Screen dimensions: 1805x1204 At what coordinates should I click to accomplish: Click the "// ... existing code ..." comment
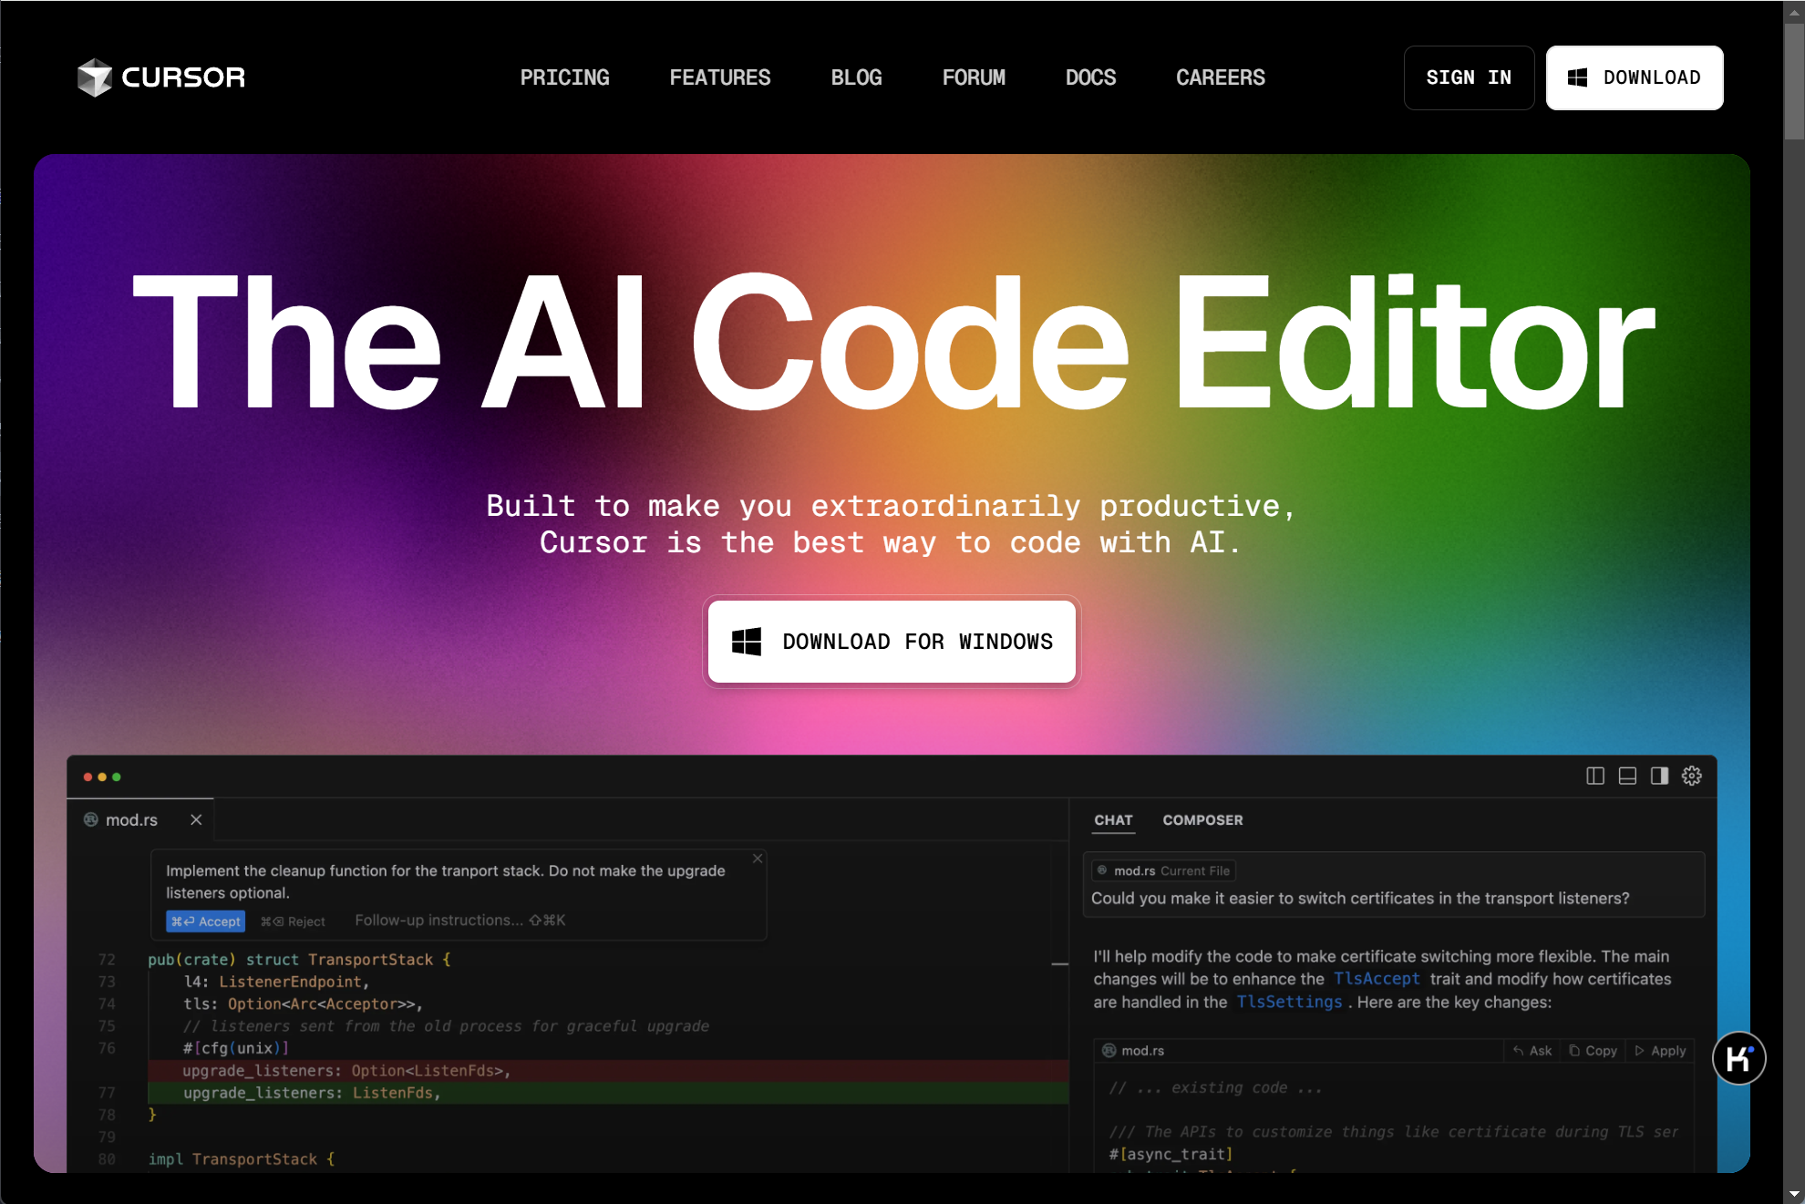pyautogui.click(x=1215, y=1087)
